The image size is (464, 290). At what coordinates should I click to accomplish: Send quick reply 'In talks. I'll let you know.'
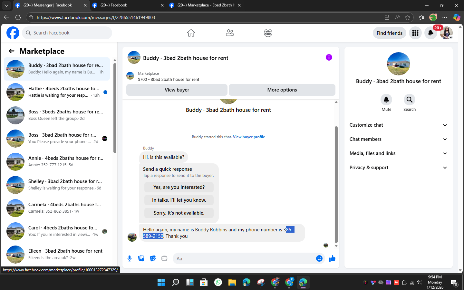179,200
